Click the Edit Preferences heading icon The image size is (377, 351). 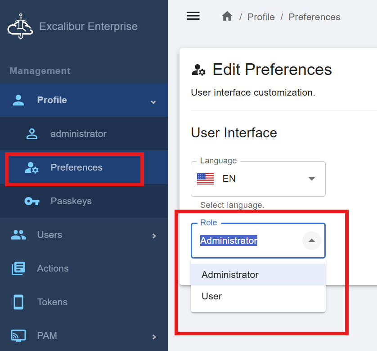pyautogui.click(x=198, y=70)
